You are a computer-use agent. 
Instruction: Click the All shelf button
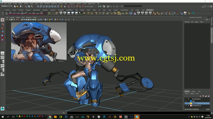tap(150, 13)
